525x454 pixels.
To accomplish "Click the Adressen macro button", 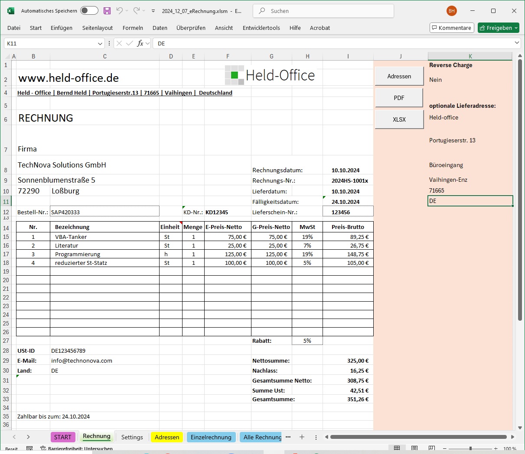I will coord(399,76).
